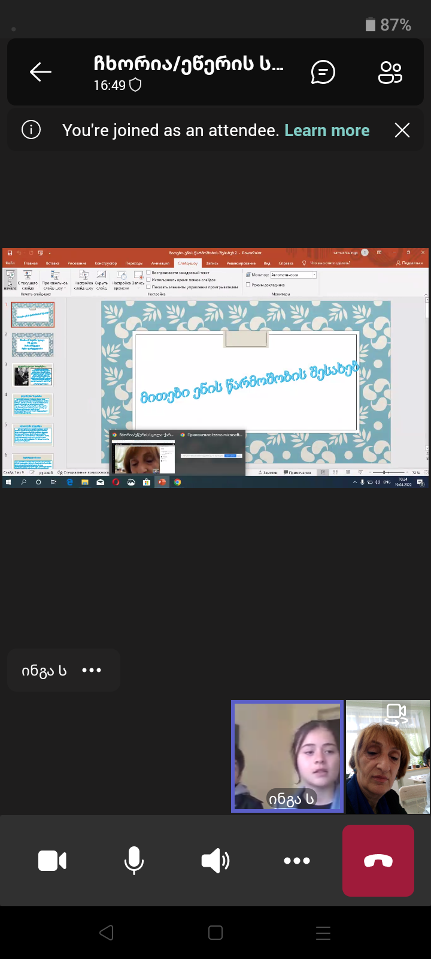Open the meeting chat
Viewport: 431px width, 959px height.
pyautogui.click(x=323, y=73)
